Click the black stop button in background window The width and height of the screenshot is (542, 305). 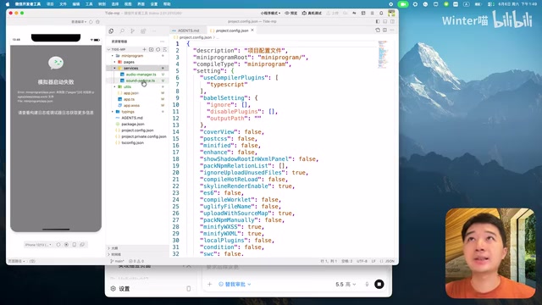[379, 285]
